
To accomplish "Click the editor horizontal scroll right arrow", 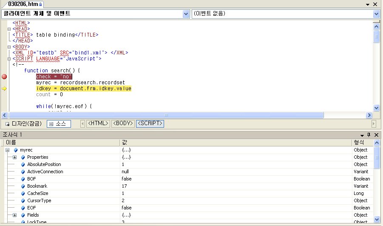I will 369,115.
